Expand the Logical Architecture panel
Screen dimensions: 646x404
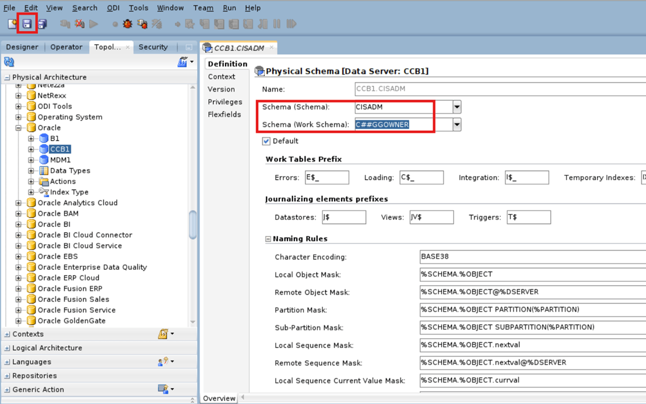(x=7, y=348)
